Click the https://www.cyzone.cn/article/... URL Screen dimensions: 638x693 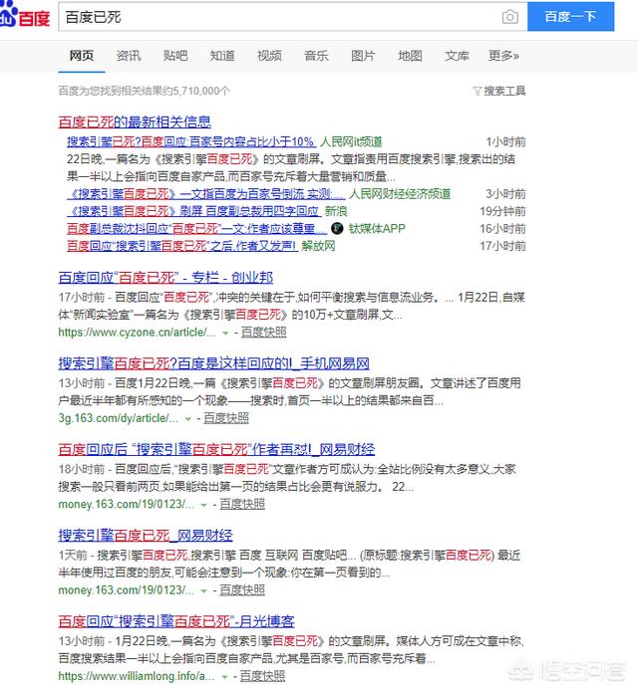click(x=138, y=333)
